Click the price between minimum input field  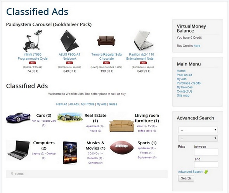(206, 152)
